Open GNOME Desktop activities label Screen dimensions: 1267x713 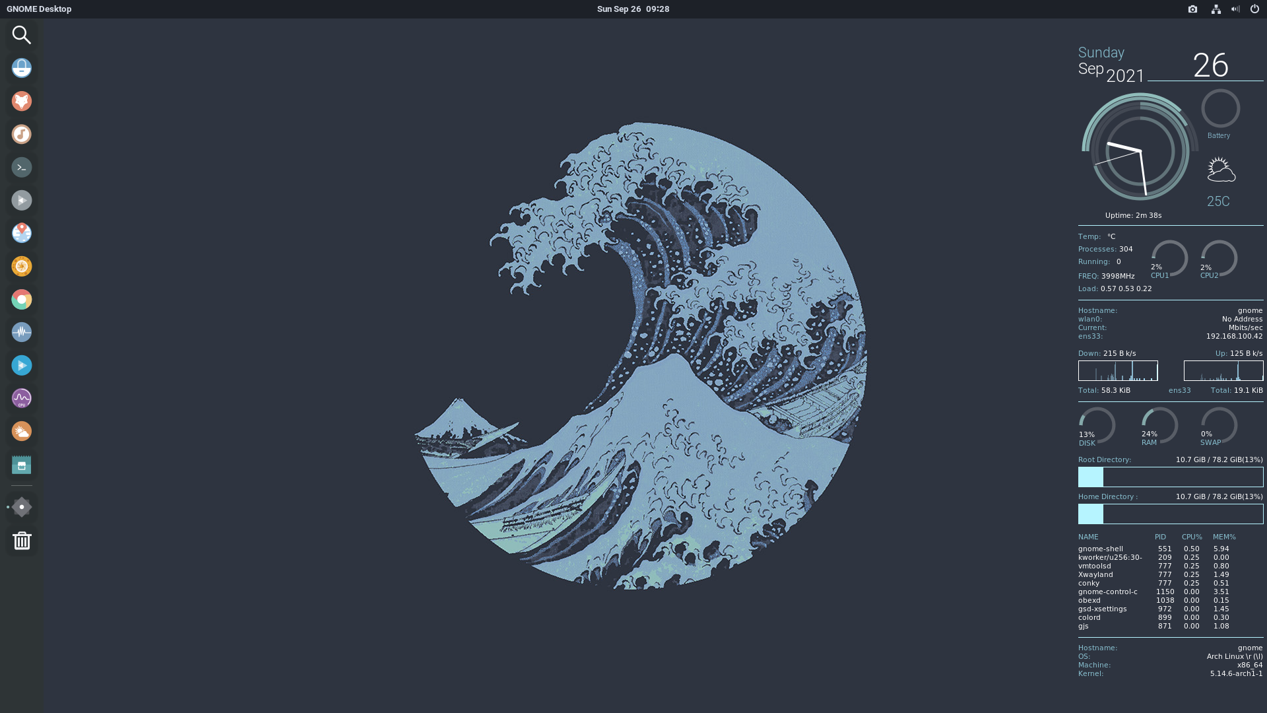[x=39, y=9]
